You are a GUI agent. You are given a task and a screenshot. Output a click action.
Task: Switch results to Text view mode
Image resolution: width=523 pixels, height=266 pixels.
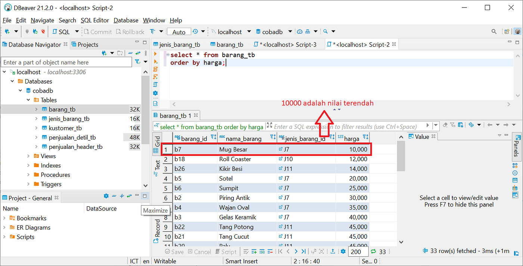pyautogui.click(x=157, y=166)
